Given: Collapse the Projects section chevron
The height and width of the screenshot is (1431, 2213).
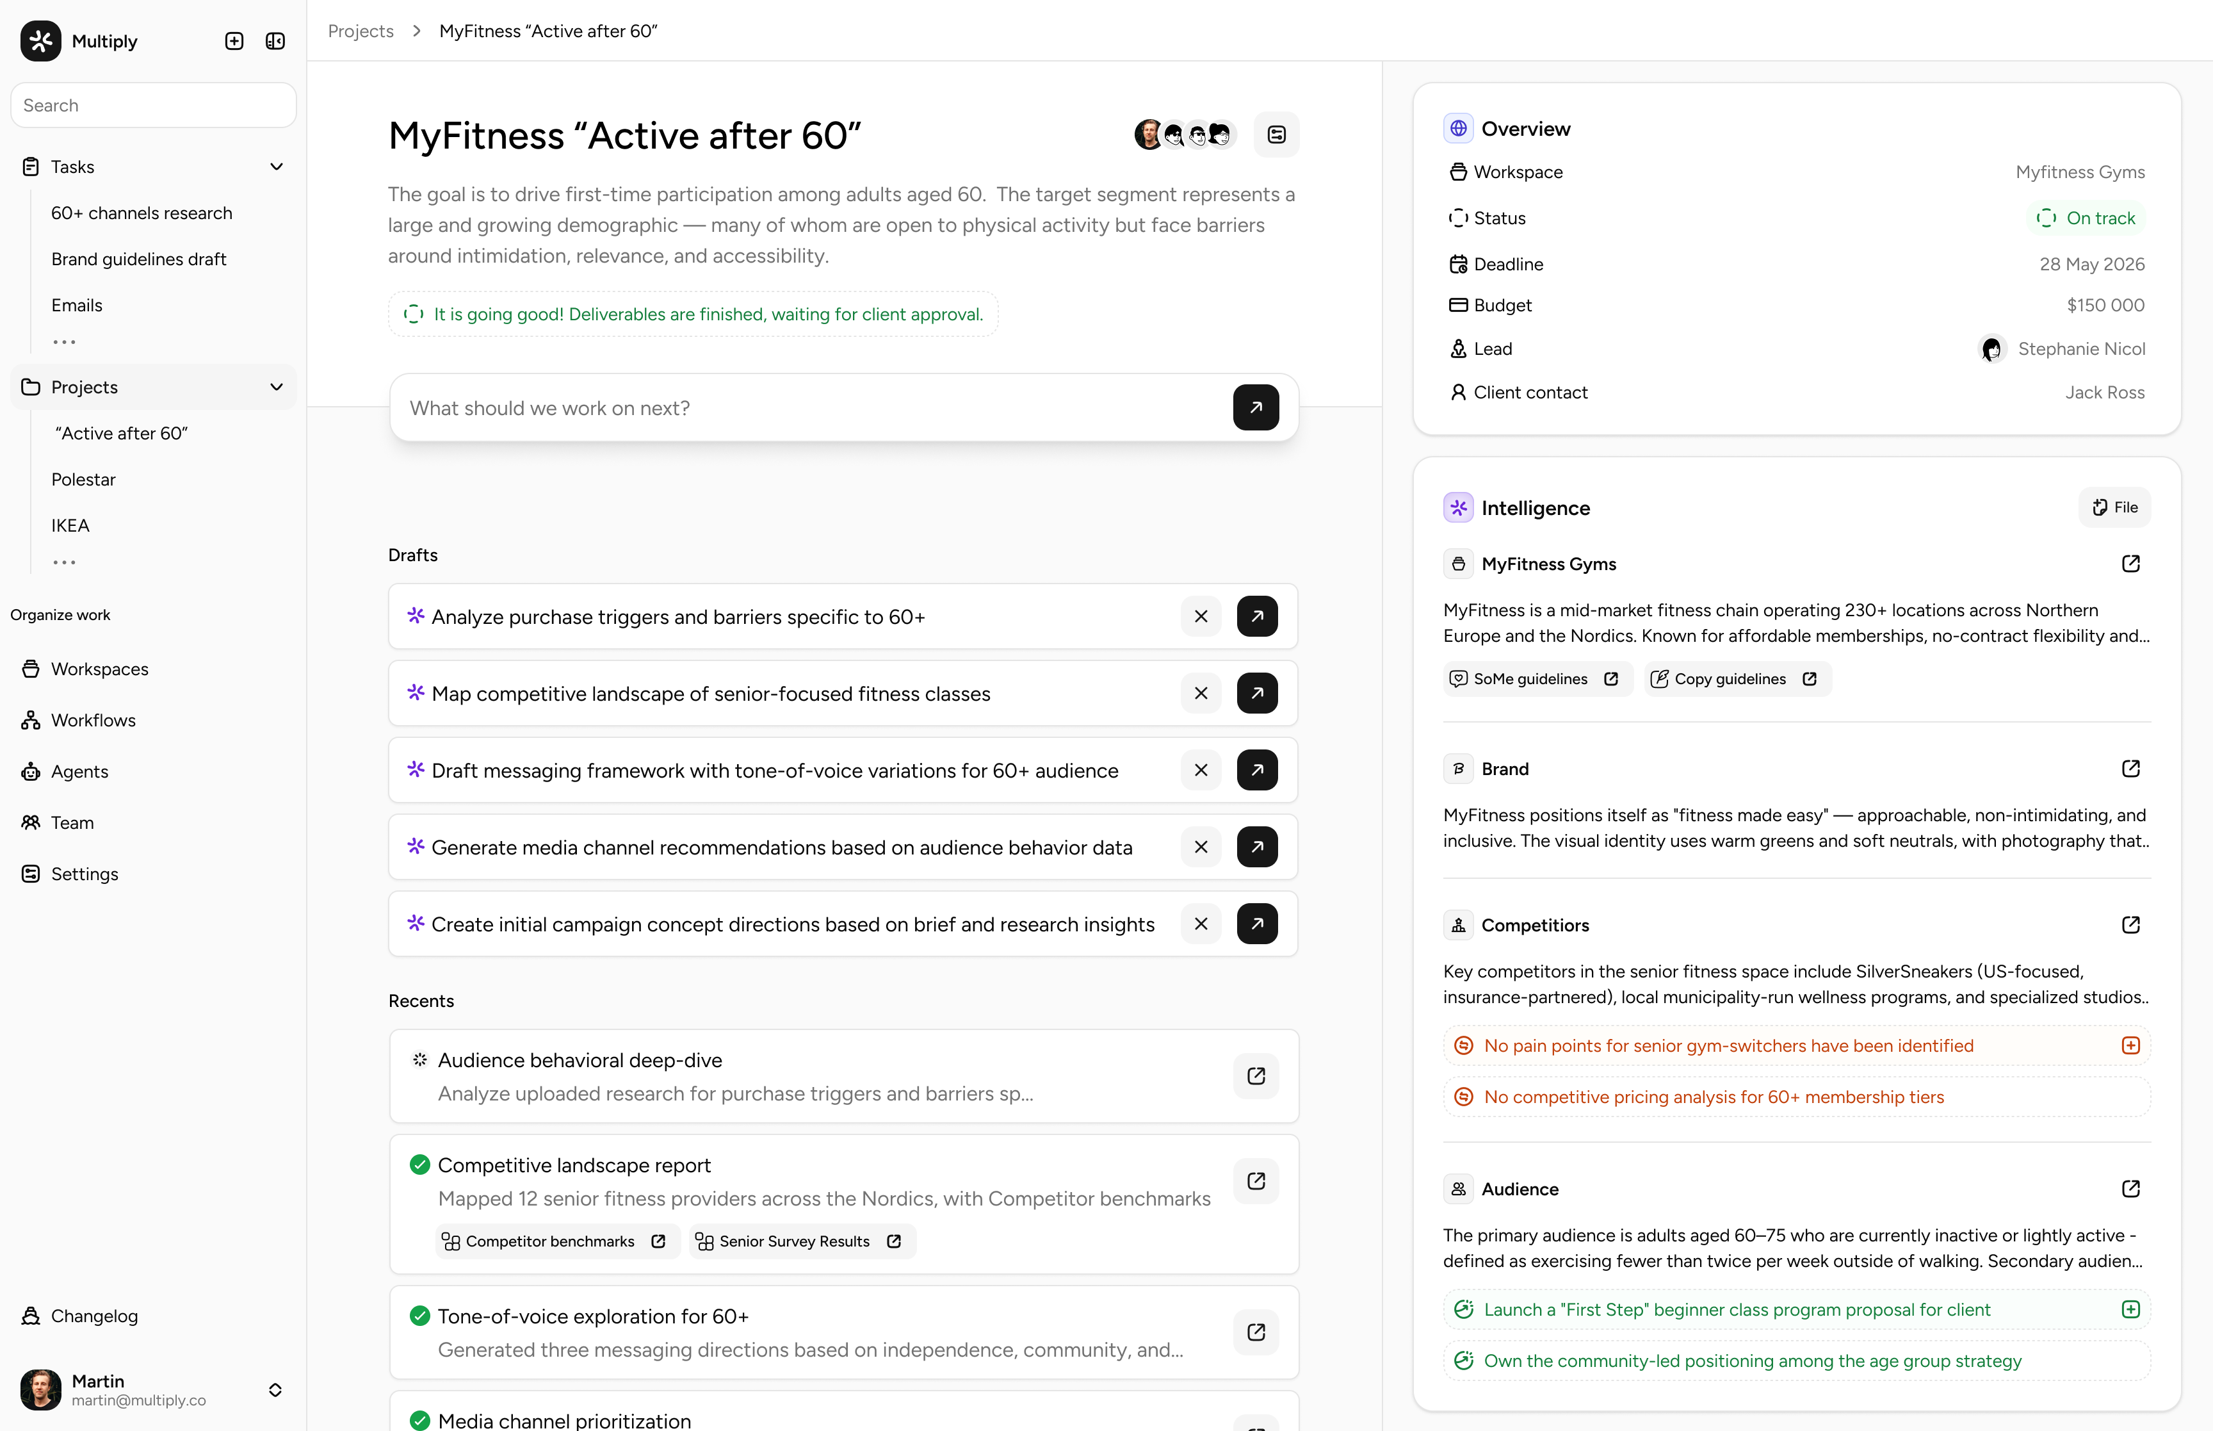Looking at the screenshot, I should coord(276,386).
